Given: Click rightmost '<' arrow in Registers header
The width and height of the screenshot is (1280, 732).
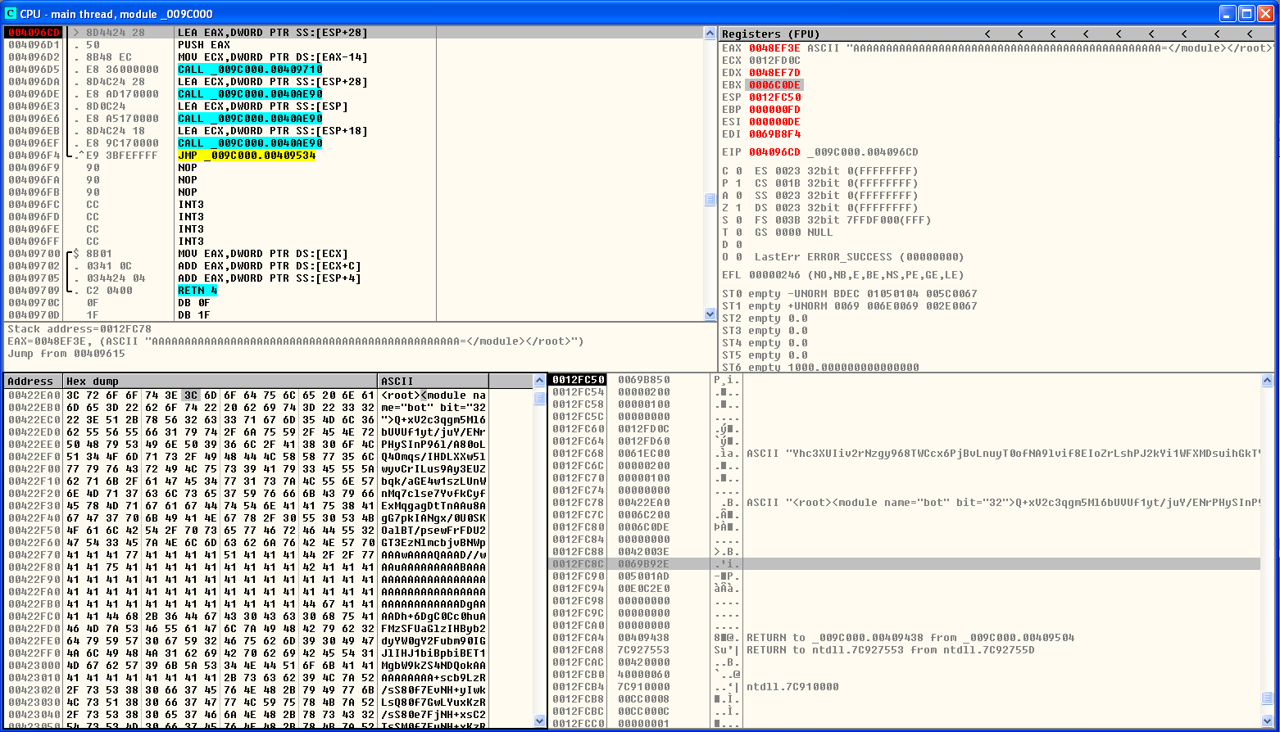Looking at the screenshot, I should coord(1249,34).
